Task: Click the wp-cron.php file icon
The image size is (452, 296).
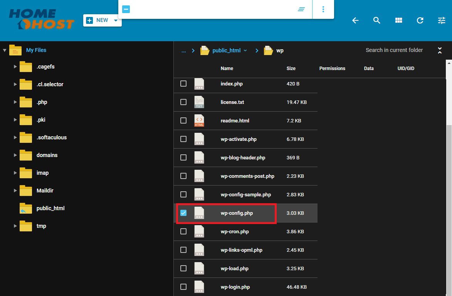Action: point(199,231)
